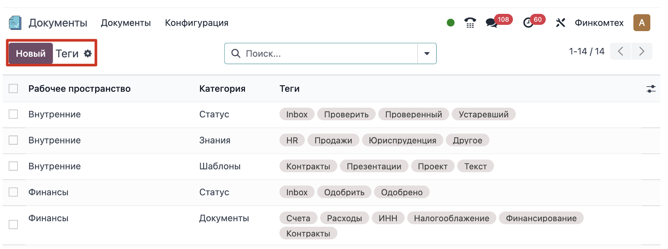Viewport: 668px width, 249px height.
Task: Open the Финкомтех company switcher
Action: (x=599, y=23)
